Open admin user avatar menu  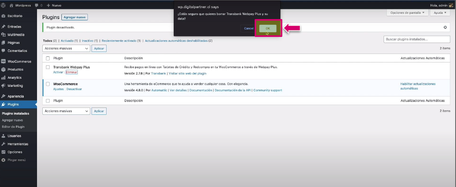point(451,5)
